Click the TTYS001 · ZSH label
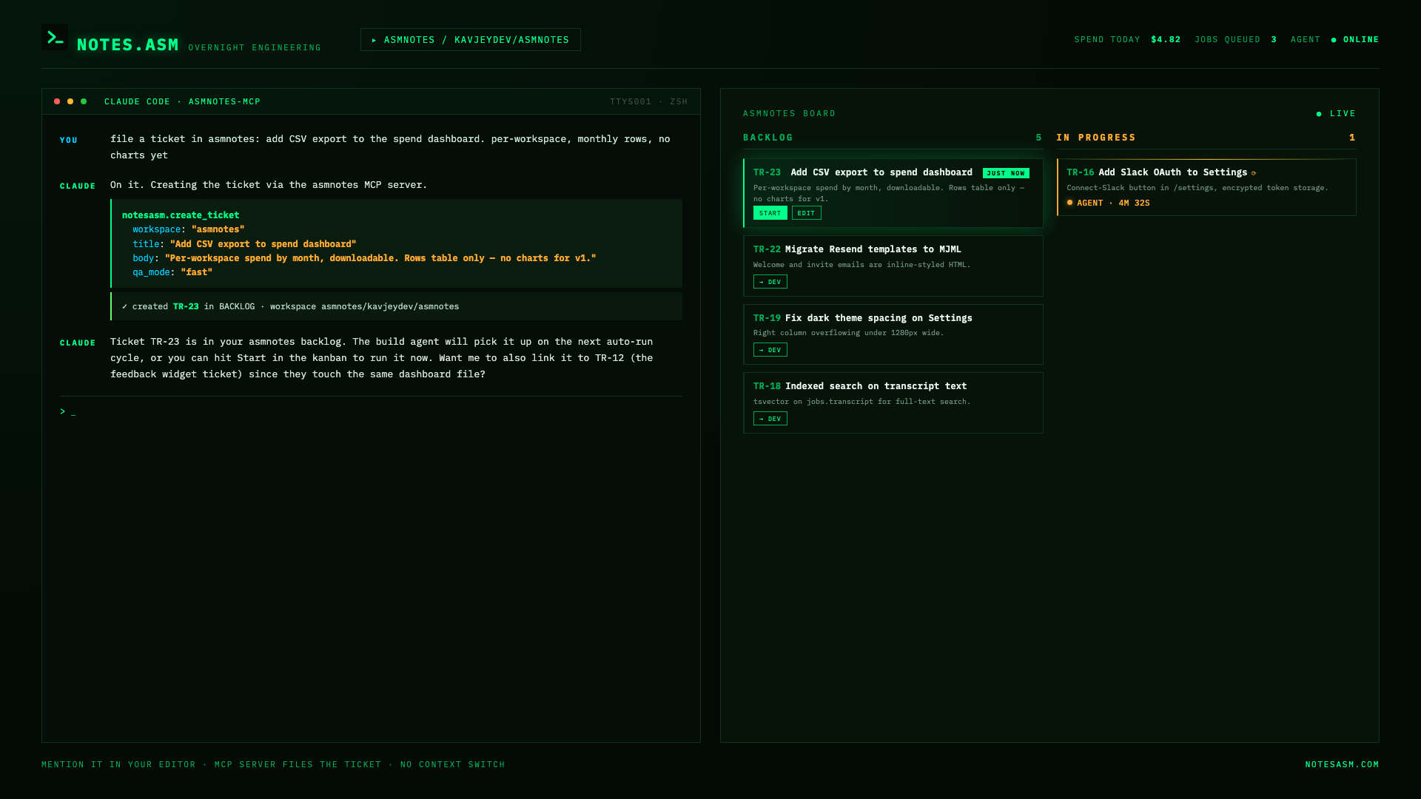This screenshot has height=799, width=1421. pyautogui.click(x=648, y=102)
